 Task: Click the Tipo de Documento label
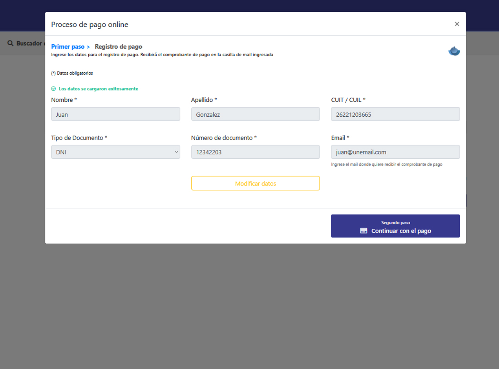pos(79,138)
